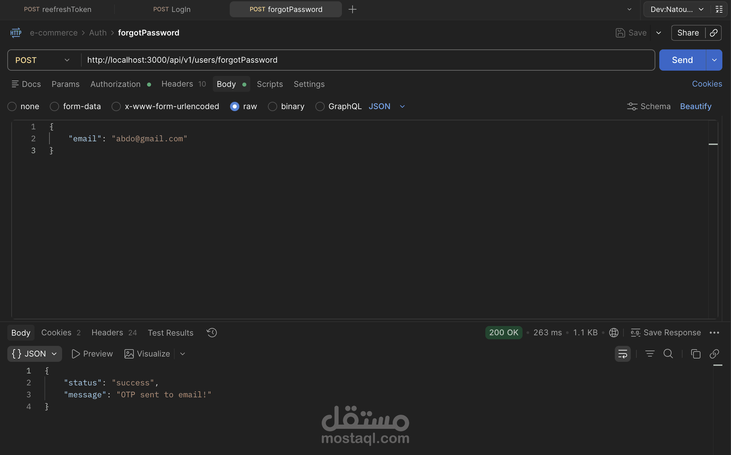Open the new tab plus icon

(353, 9)
